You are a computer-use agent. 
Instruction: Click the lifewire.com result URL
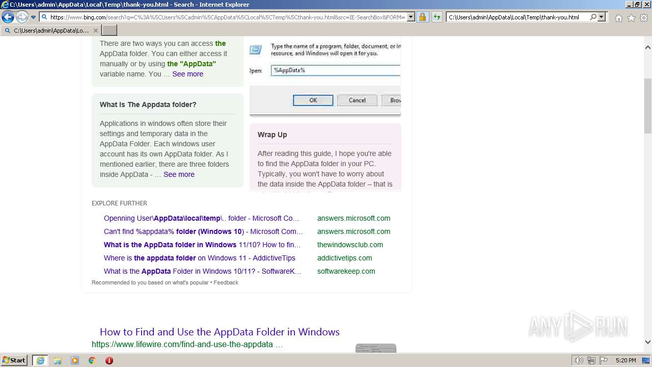tap(187, 345)
